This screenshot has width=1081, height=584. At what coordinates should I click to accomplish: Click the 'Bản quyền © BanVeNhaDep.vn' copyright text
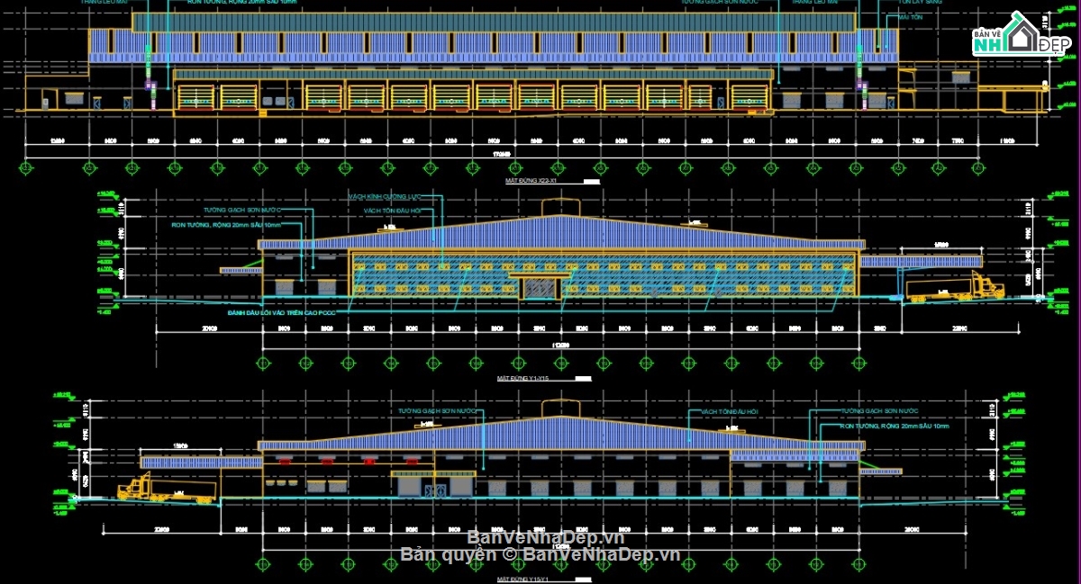pos(540,554)
